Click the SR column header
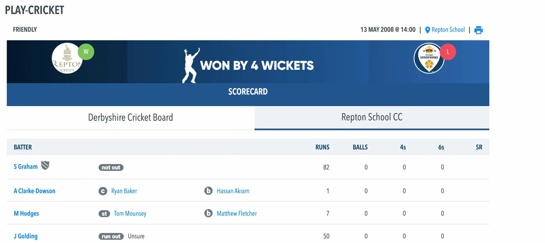 coord(479,147)
